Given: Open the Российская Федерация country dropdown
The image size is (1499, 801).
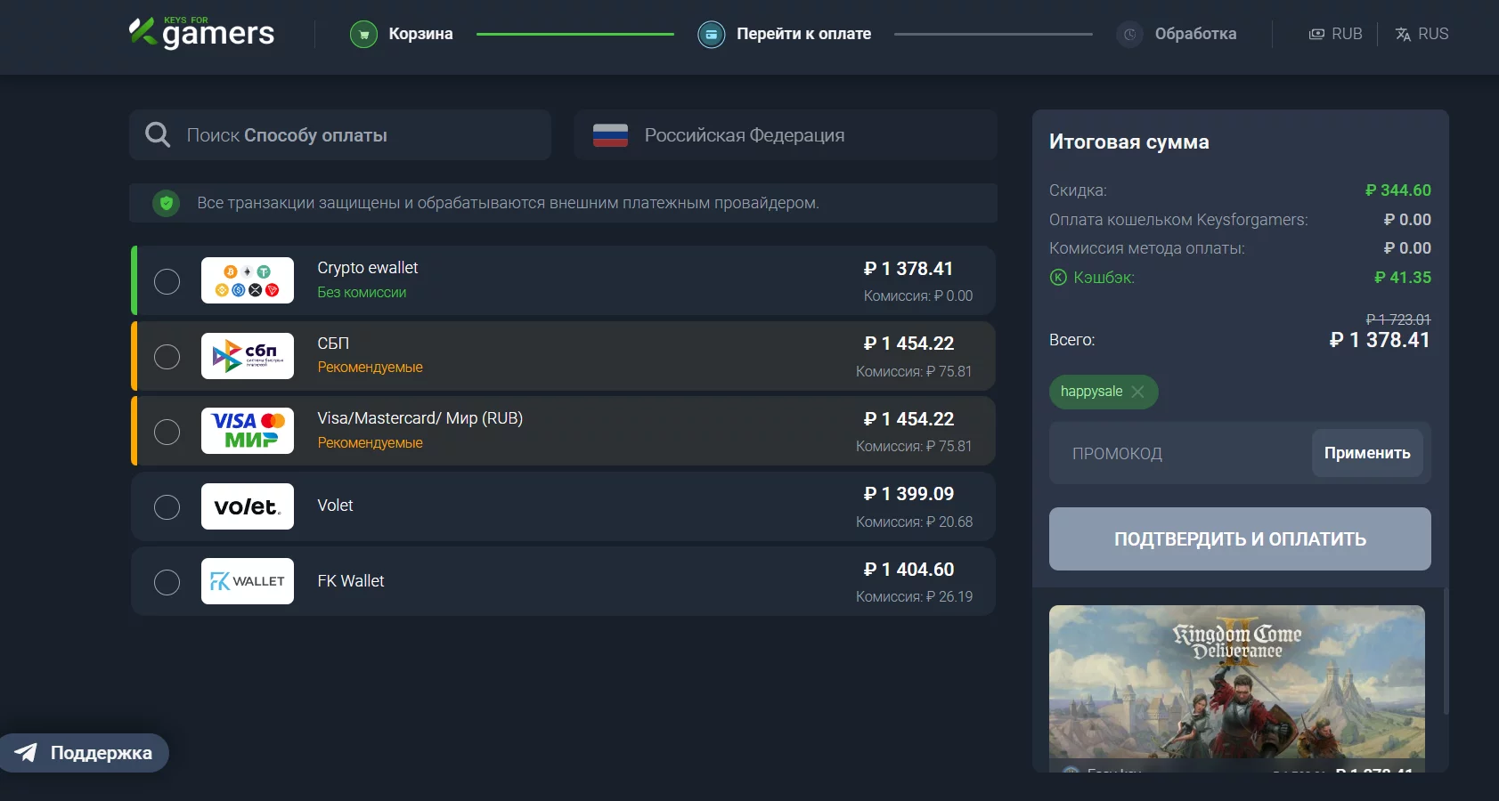Looking at the screenshot, I should point(785,135).
